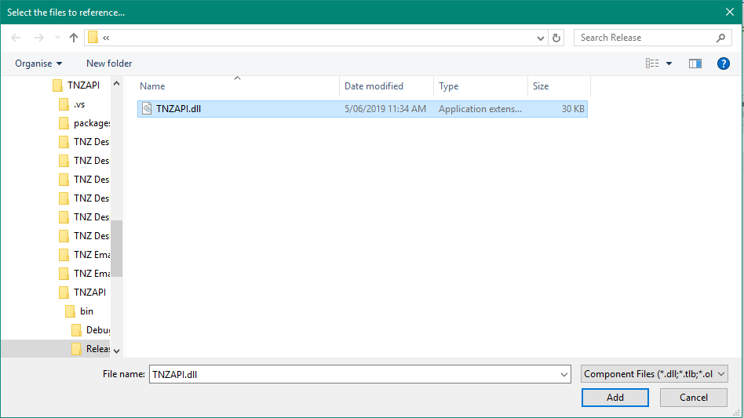The image size is (744, 418).
Task: Click the Refresh address bar icon
Action: [x=556, y=38]
